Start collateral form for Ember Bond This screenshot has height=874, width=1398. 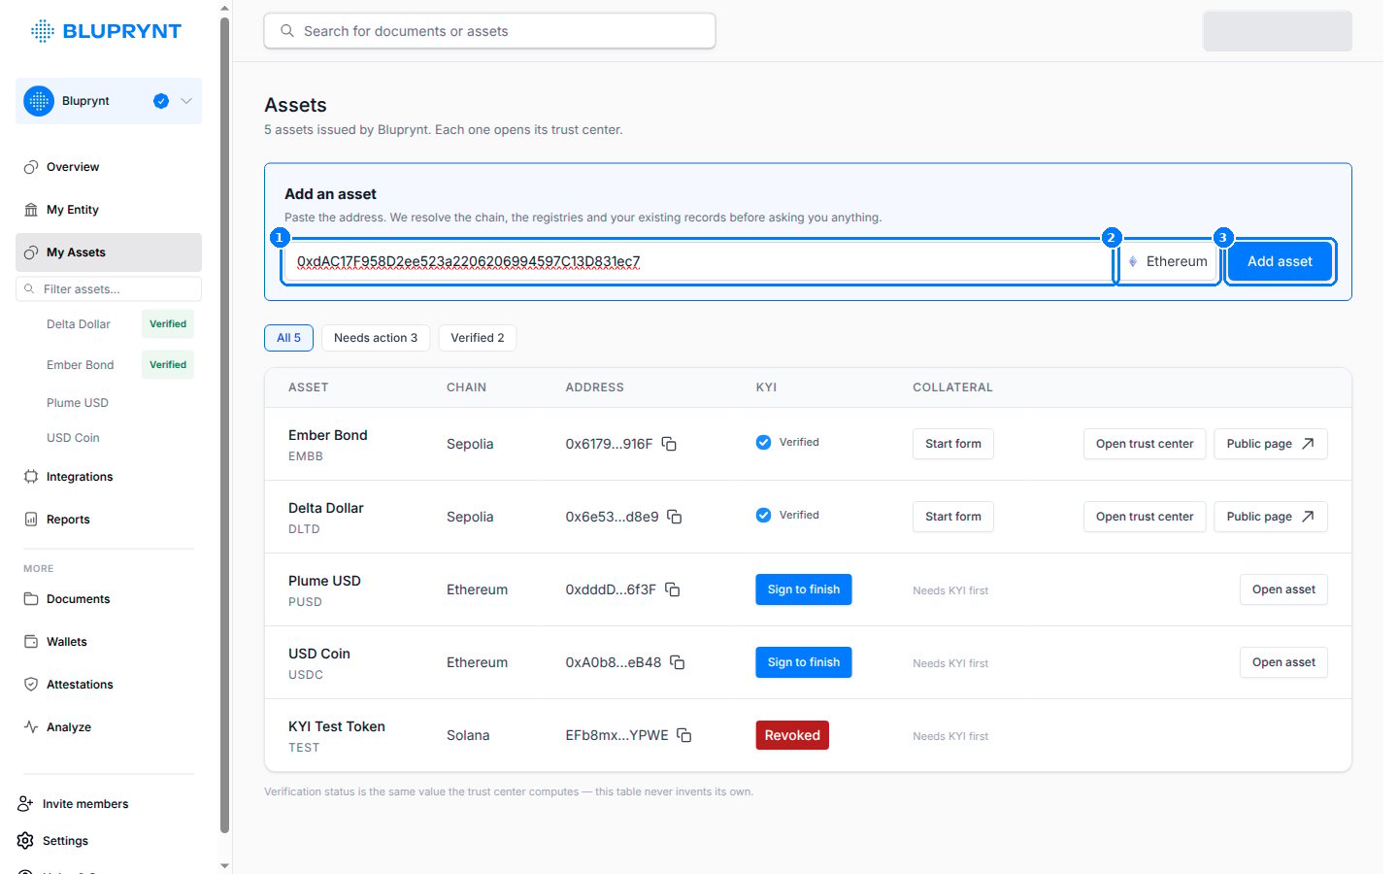click(x=953, y=444)
